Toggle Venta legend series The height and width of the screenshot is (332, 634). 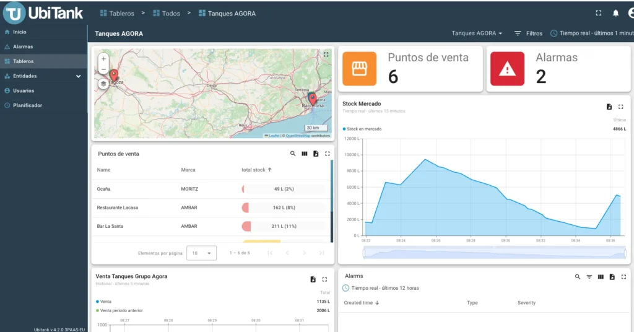click(105, 302)
